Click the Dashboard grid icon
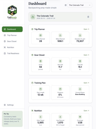The width and height of the screenshot is (96, 129). click(x=5, y=29)
